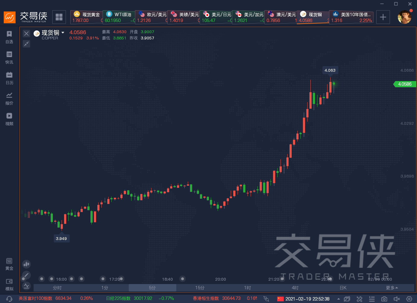Screen dimensions: 417x303
Task: Select the 5分 timeframe
Action: point(152,288)
